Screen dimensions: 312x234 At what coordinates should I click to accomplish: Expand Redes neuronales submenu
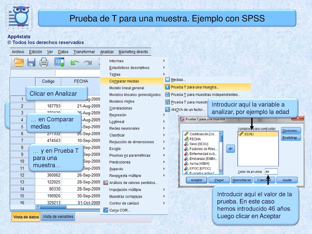(x=134, y=128)
